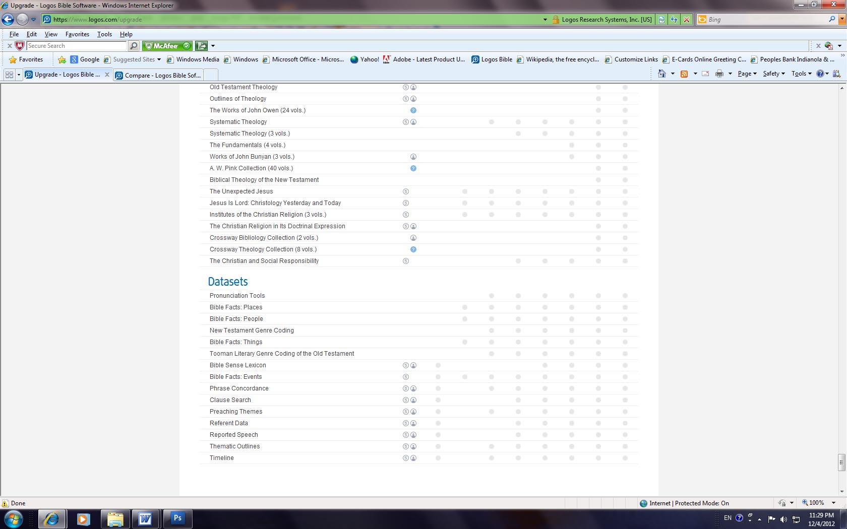
Task: Expand the Suggested Sites dropdown
Action: click(159, 59)
